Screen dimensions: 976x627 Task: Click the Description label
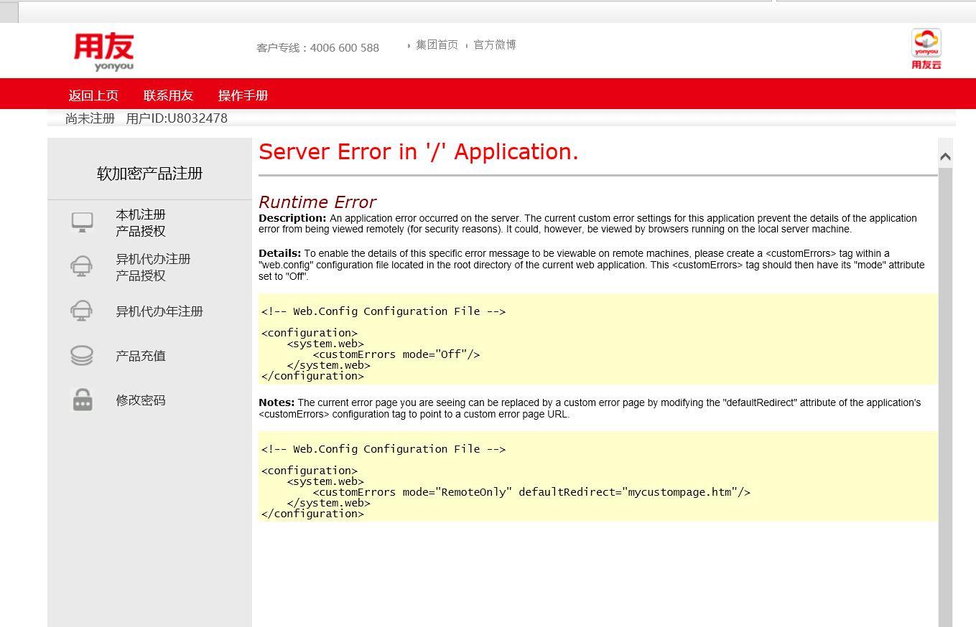click(x=292, y=218)
